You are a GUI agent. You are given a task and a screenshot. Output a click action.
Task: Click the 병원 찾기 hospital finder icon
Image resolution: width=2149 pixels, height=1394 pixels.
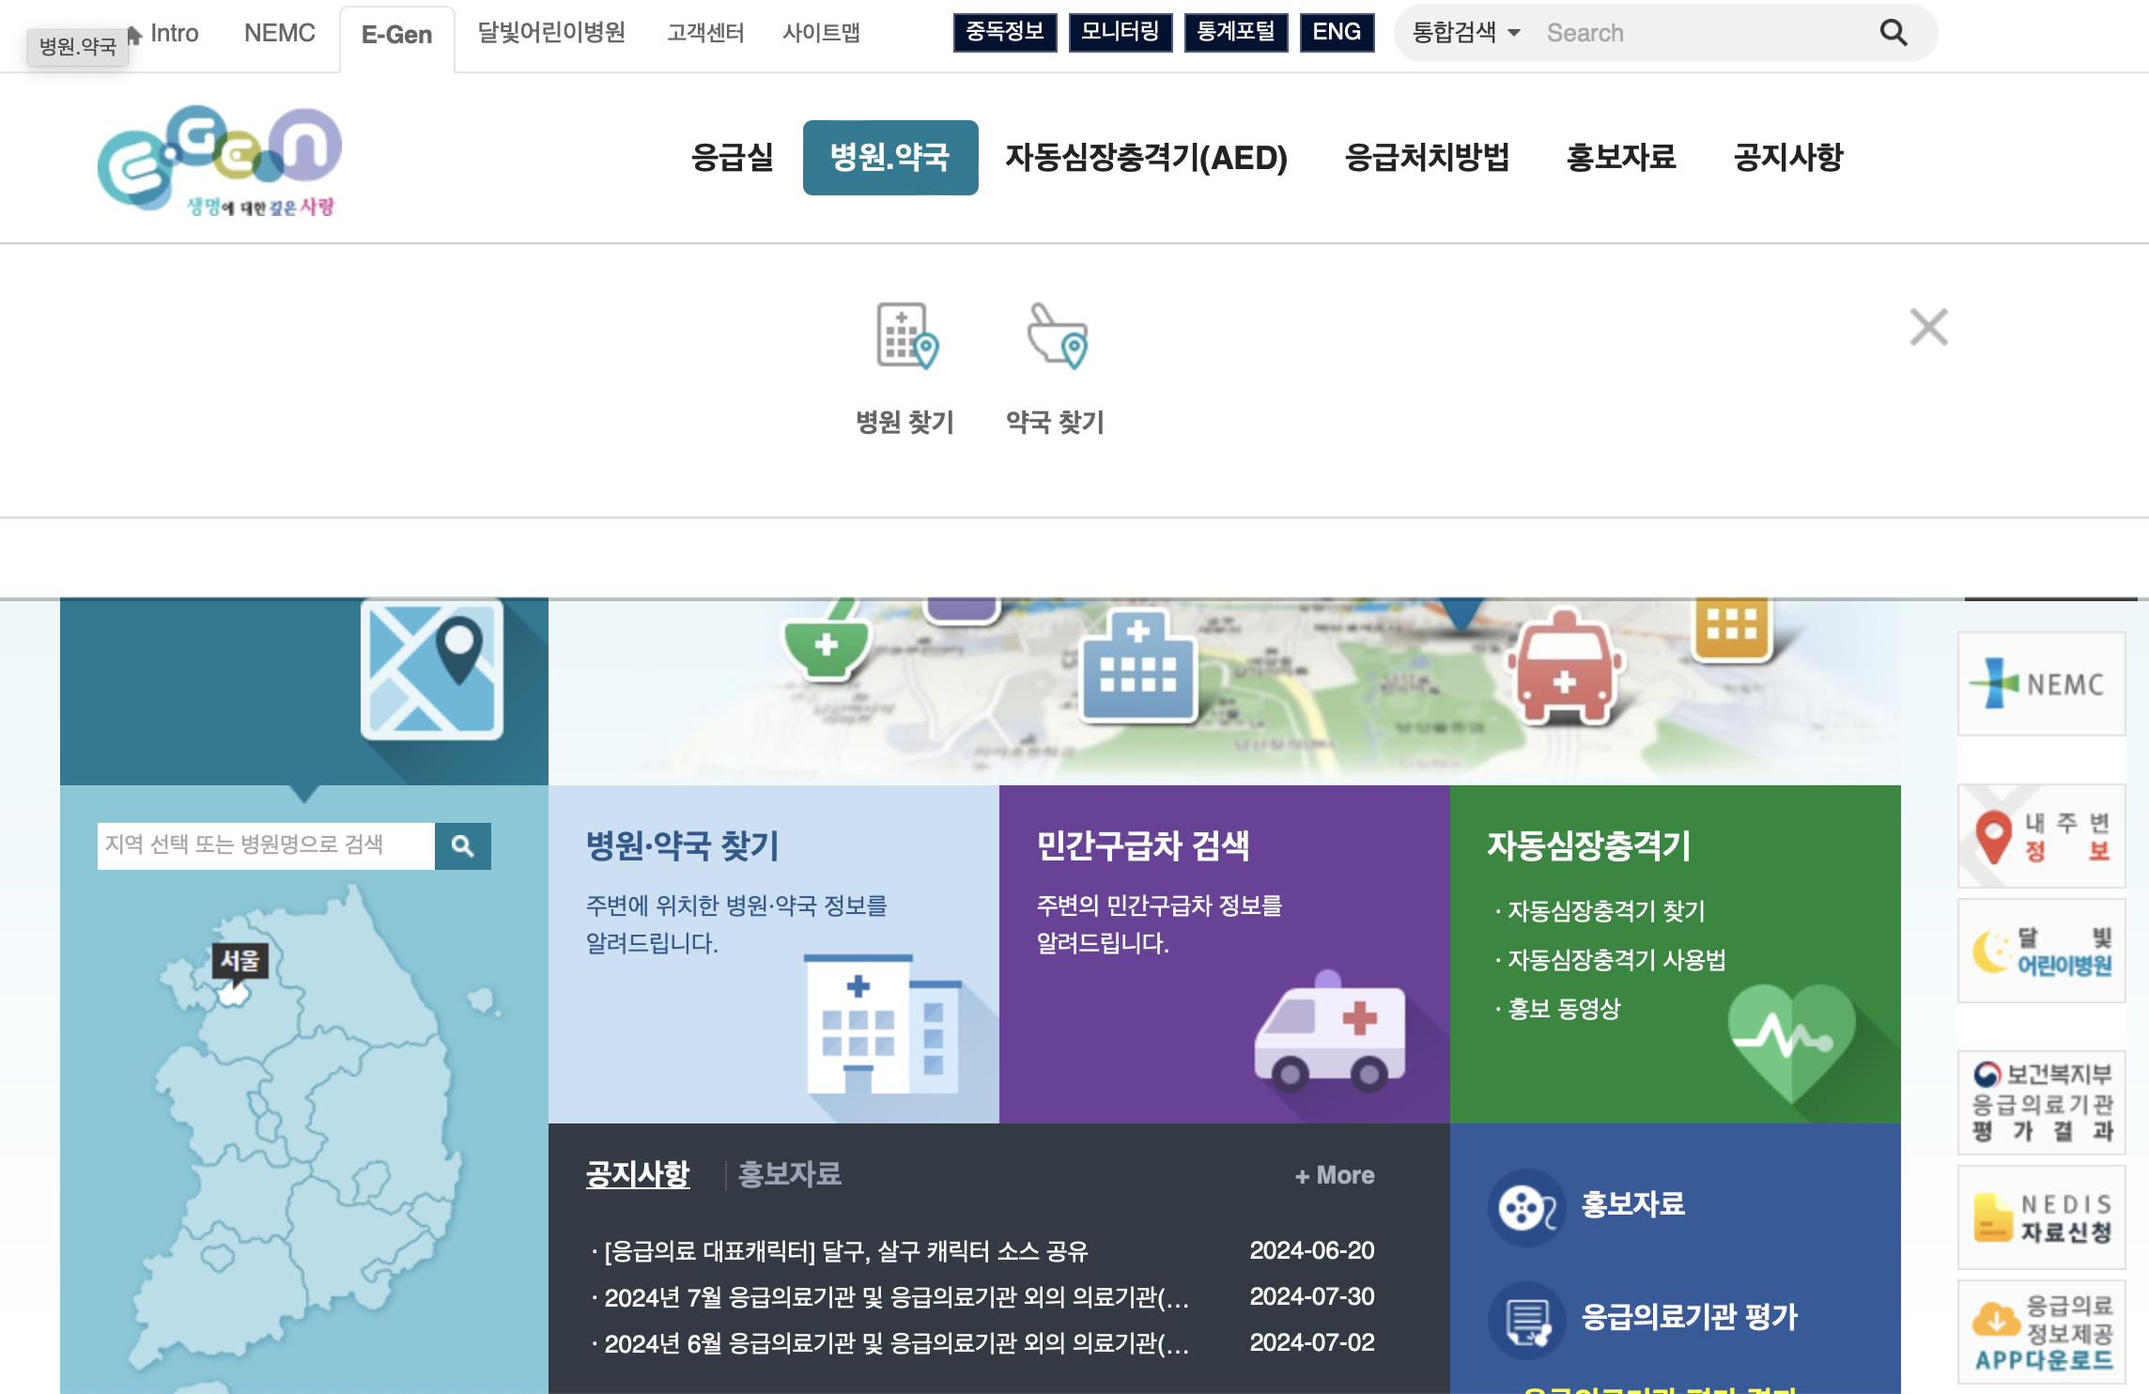click(906, 337)
